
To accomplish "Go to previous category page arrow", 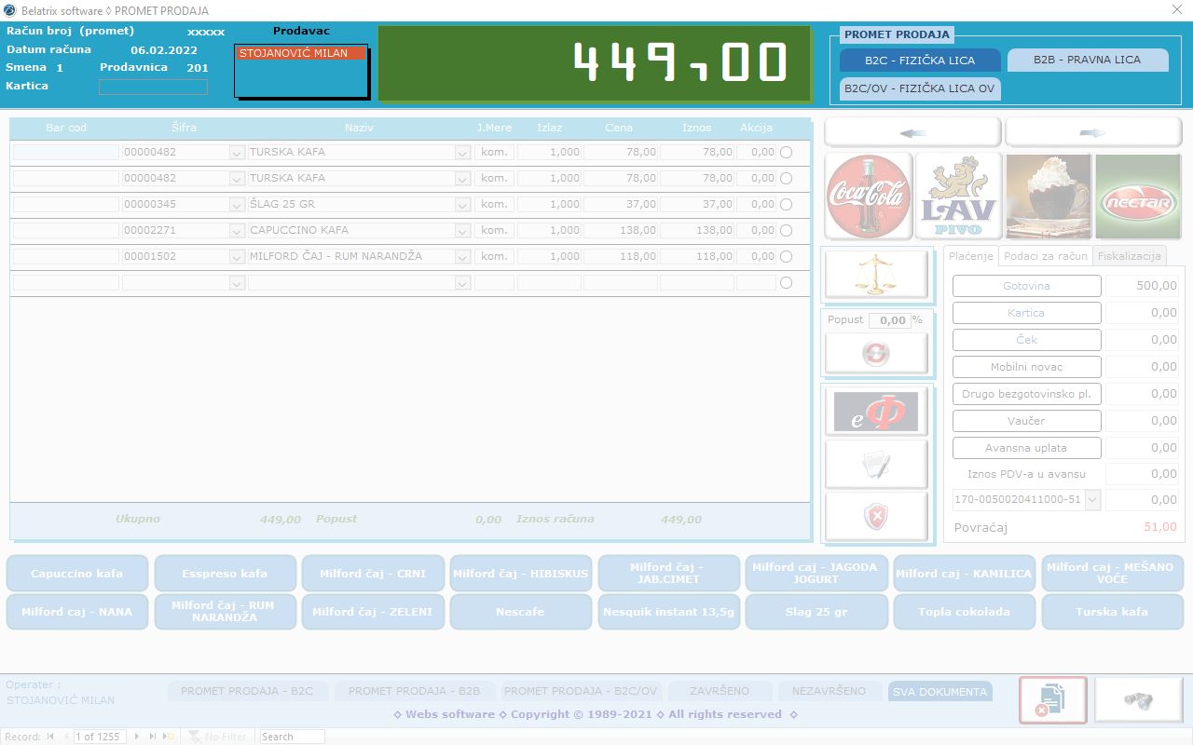I will coord(912,132).
